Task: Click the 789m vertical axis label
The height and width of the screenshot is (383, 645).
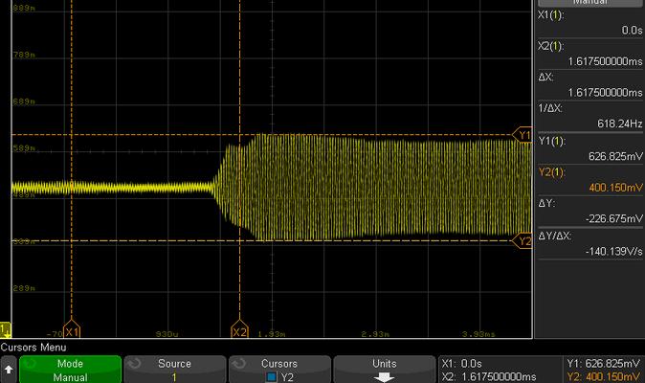Action: (x=24, y=55)
